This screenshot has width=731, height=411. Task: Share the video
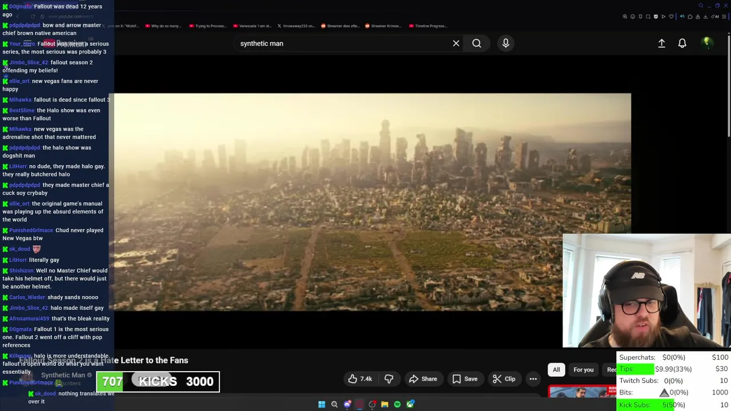click(423, 379)
